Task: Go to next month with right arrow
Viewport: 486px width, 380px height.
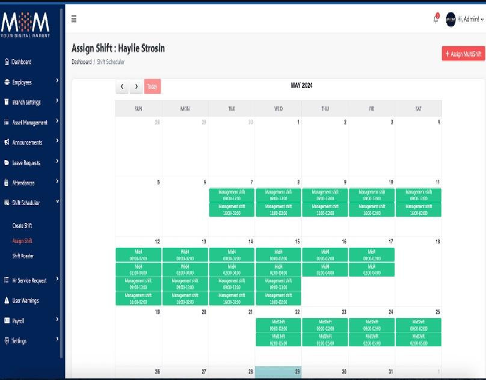Action: pyautogui.click(x=137, y=87)
